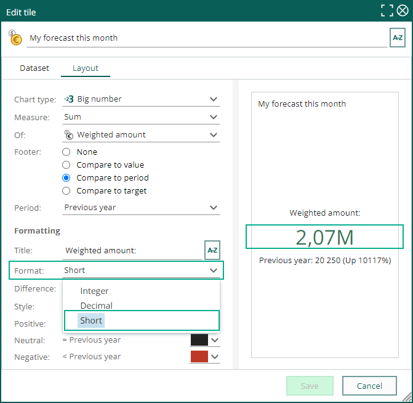Screen dimensions: 413x403
Task: Click the Previous year 20 250 footer text
Action: 325,260
